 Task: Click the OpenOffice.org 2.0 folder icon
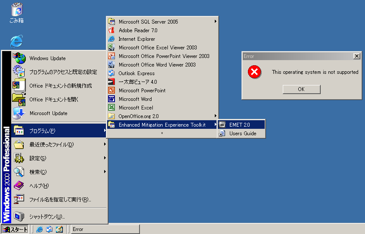point(111,116)
